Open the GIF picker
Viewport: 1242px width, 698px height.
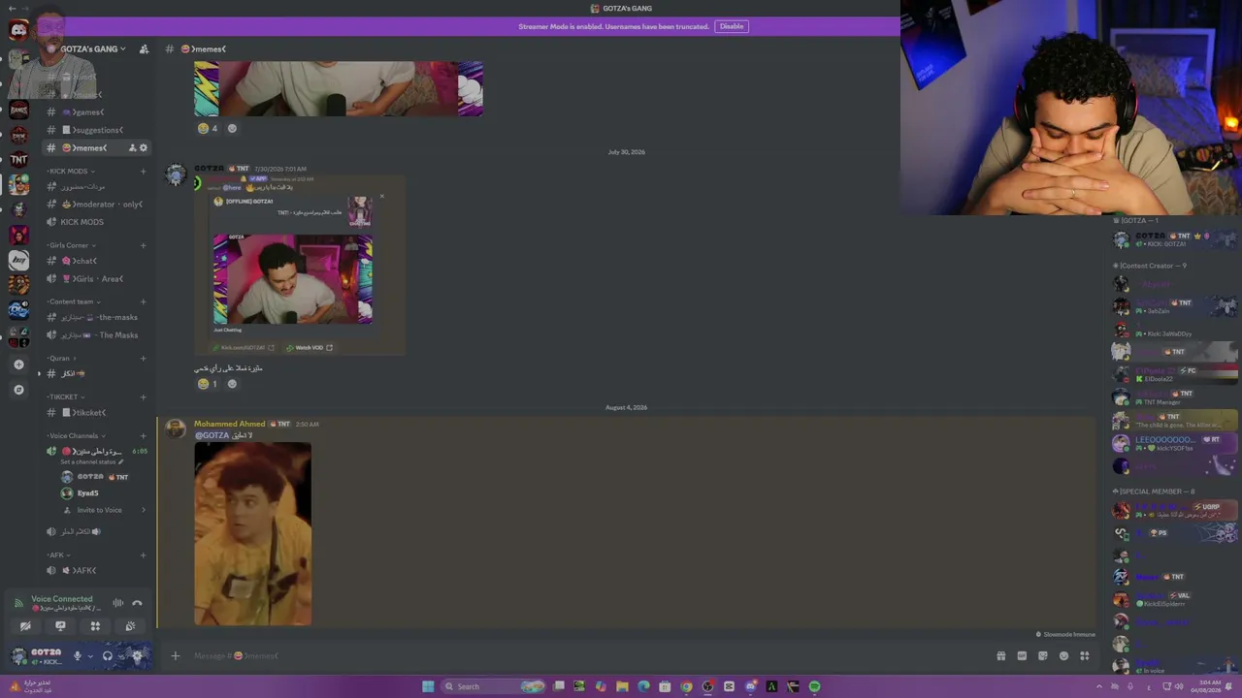1022,656
